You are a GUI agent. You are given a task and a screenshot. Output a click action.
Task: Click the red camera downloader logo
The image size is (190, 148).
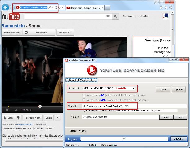92,70
